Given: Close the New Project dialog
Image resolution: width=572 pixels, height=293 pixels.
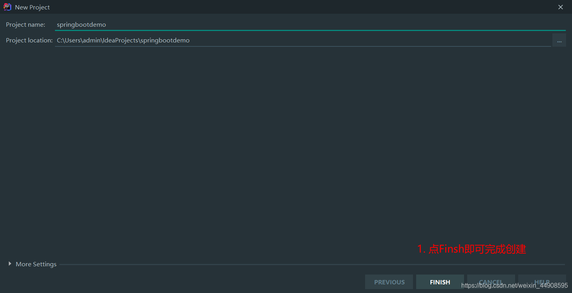Looking at the screenshot, I should [561, 7].
